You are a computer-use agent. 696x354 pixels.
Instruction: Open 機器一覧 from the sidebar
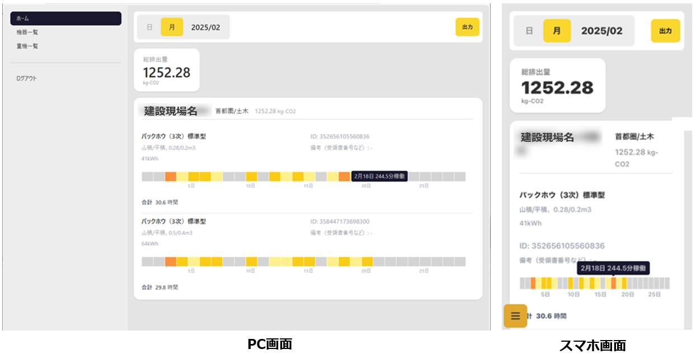tap(27, 32)
